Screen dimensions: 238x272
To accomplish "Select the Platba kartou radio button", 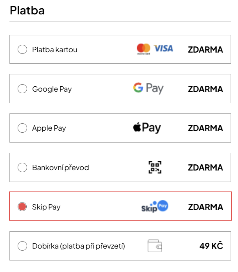I will [22, 49].
